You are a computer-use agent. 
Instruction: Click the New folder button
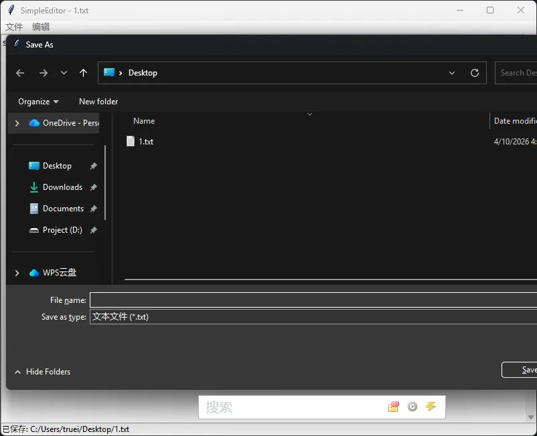tap(98, 102)
